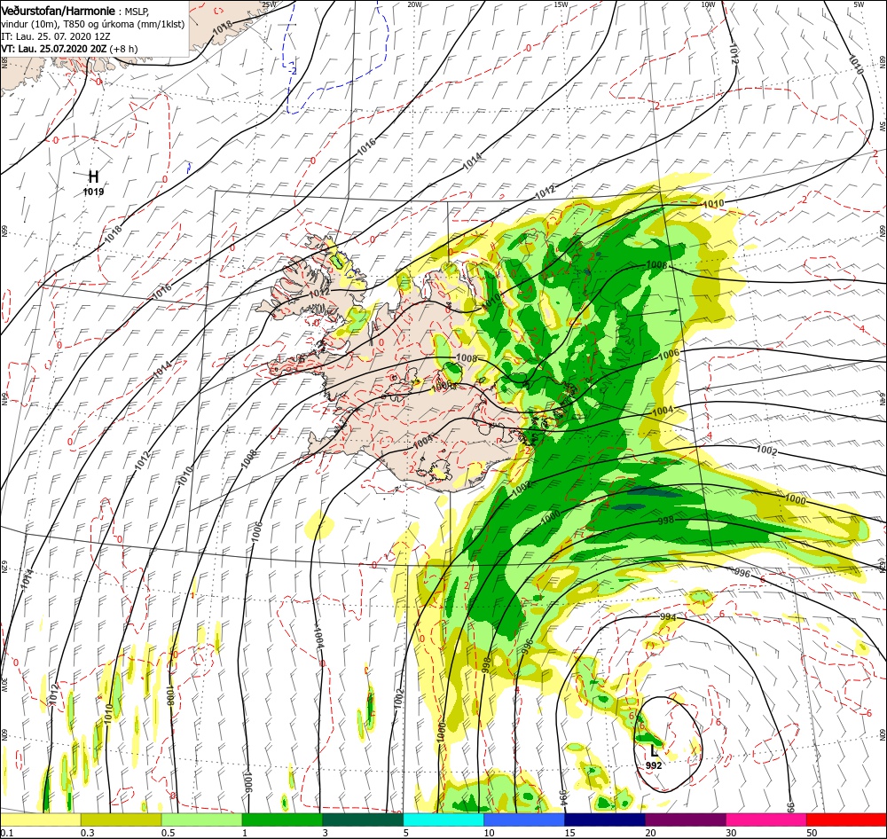The image size is (887, 839).
Task: Click the pink 30–50 legend swatch
Action: [x=766, y=819]
